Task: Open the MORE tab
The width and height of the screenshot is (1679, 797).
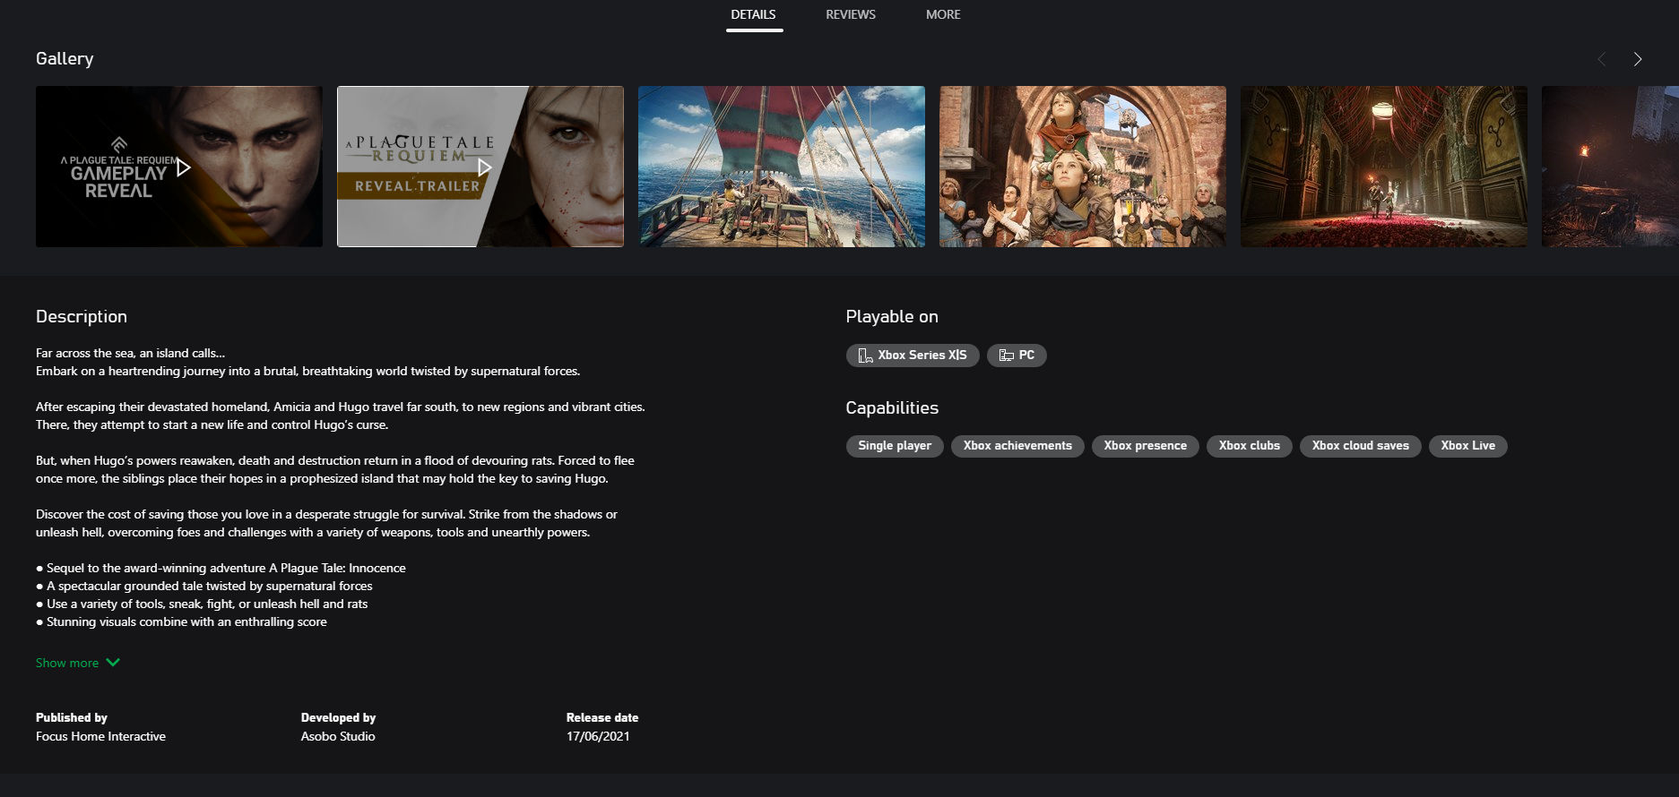Action: [943, 14]
